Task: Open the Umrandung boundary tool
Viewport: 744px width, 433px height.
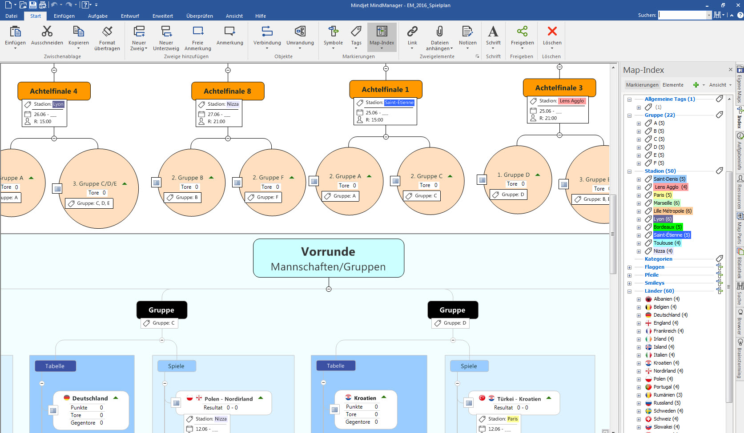Action: click(x=300, y=32)
